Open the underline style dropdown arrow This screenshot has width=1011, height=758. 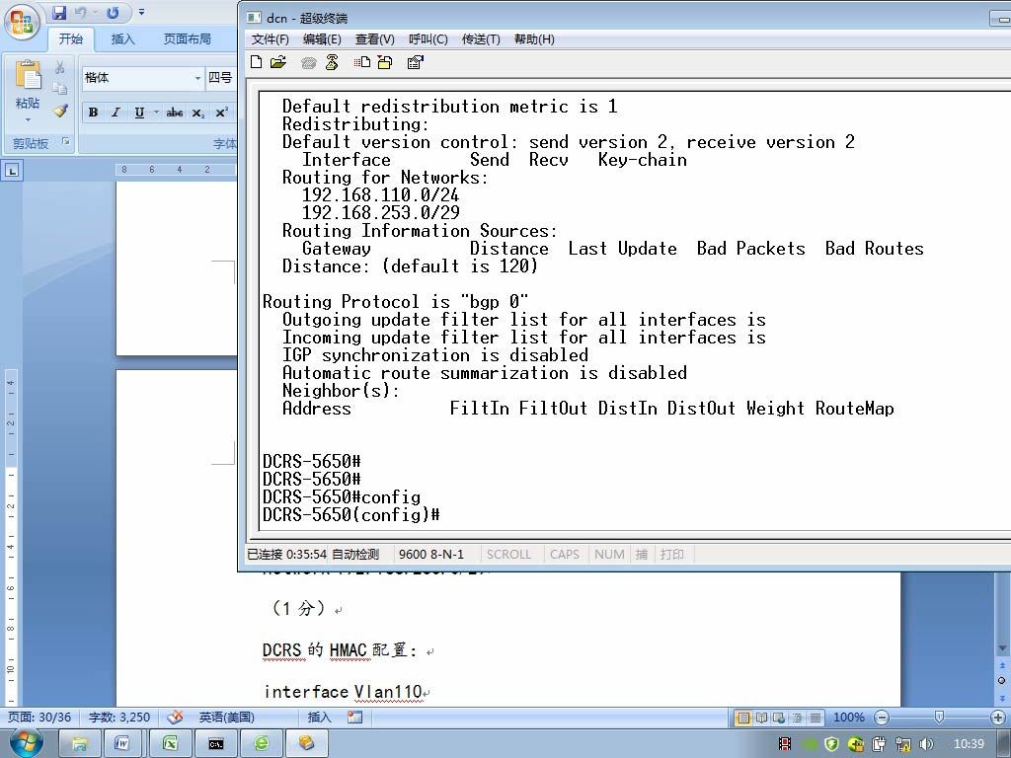155,113
